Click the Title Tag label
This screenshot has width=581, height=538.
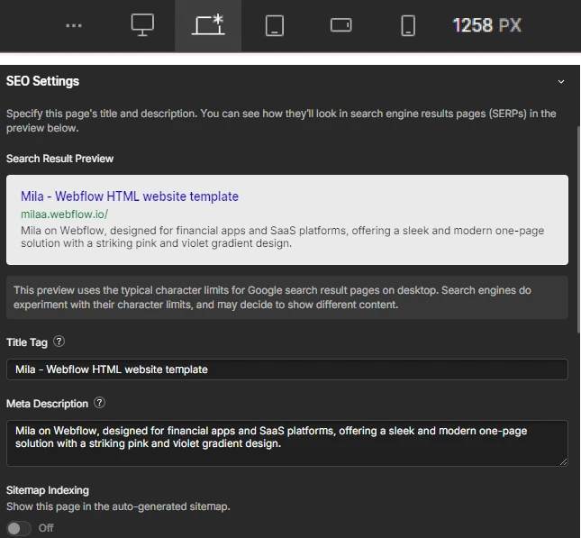27,342
